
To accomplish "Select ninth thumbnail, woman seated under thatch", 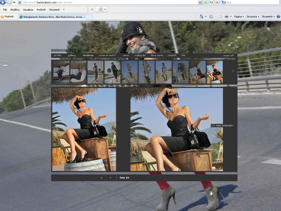I will point(198,72).
